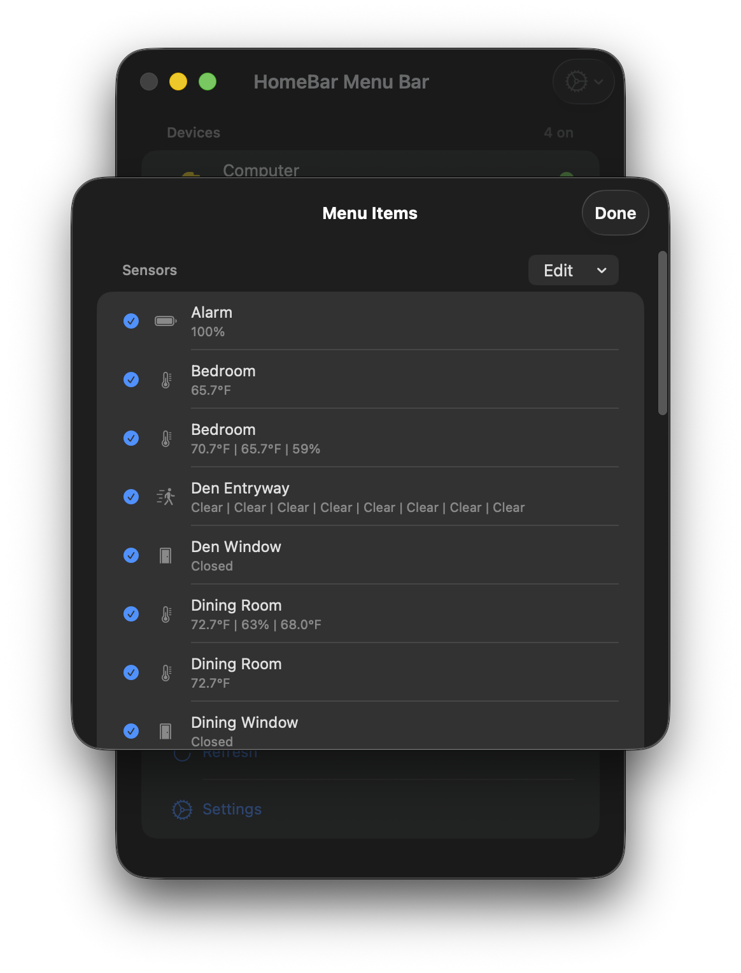Viewport: 741px width, 973px height.
Task: Click the Dining Window label
Action: (244, 723)
